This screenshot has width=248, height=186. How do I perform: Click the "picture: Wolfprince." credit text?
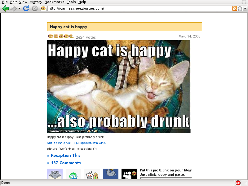point(61,149)
